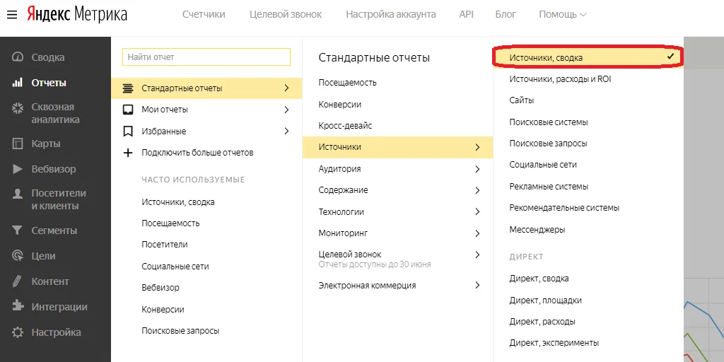The width and height of the screenshot is (724, 362).
Task: Click the Вебвизор play icon
Action: [18, 169]
